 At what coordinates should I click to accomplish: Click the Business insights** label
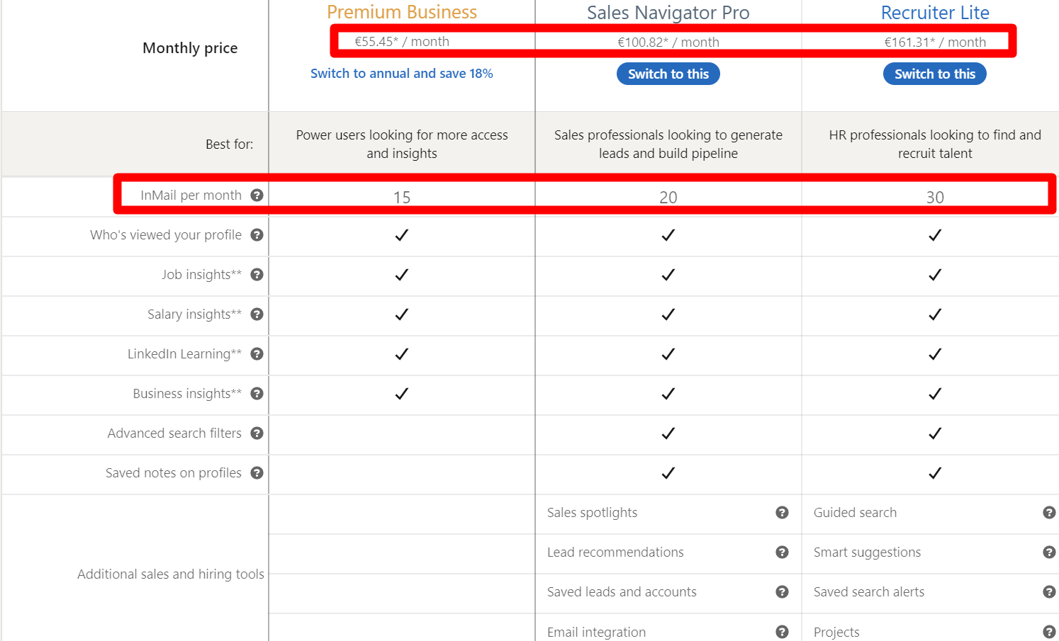[x=187, y=393]
